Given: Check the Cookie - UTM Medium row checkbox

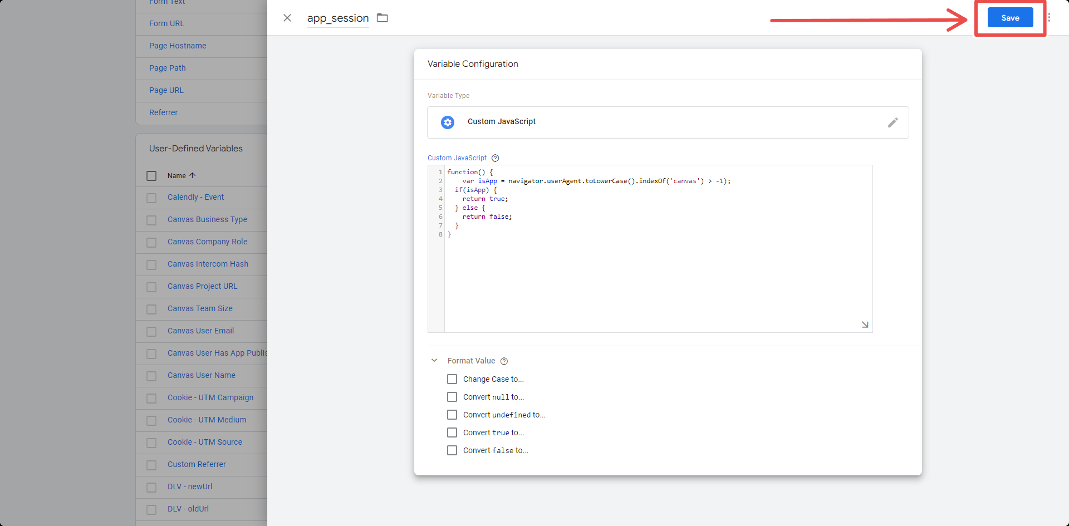Looking at the screenshot, I should coord(151,421).
